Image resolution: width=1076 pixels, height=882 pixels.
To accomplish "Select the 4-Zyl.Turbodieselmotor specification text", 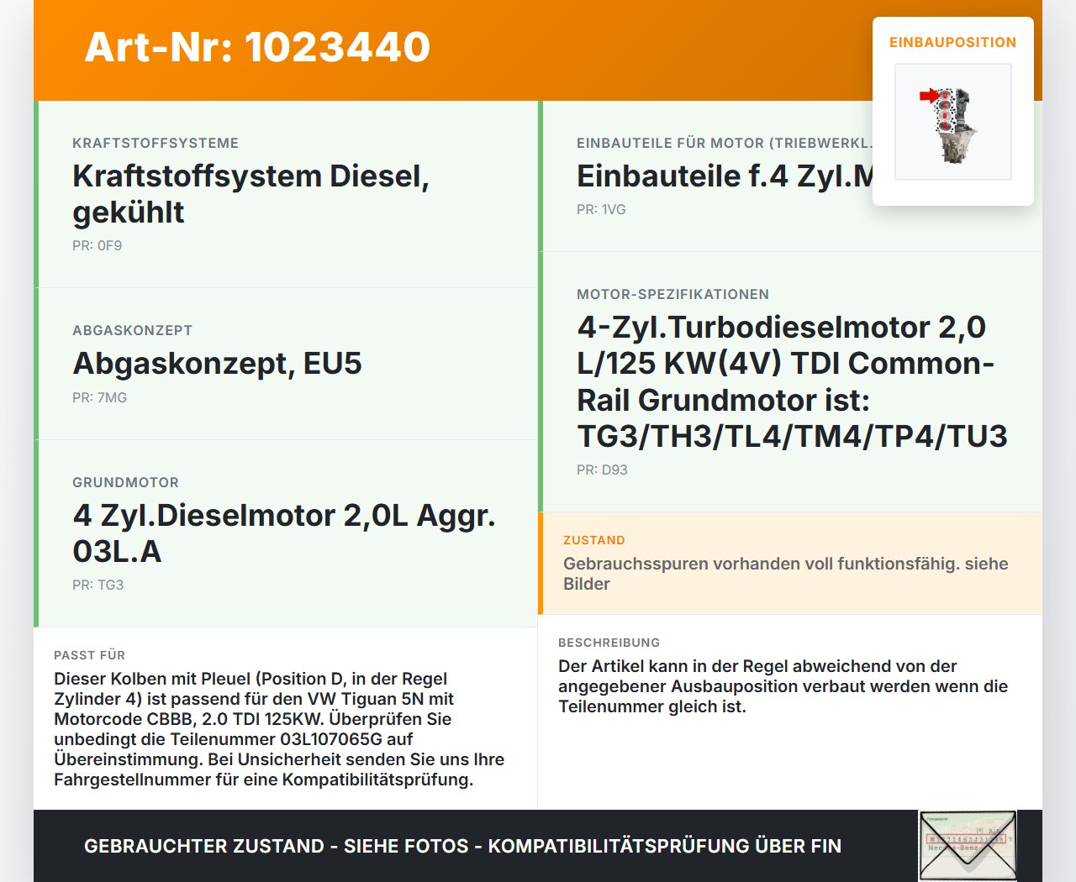I will 792,381.
